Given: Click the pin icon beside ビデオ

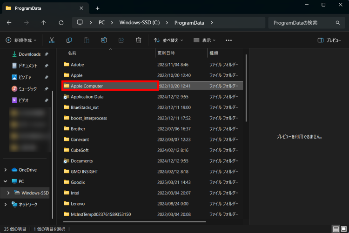Looking at the screenshot, I should (46, 100).
